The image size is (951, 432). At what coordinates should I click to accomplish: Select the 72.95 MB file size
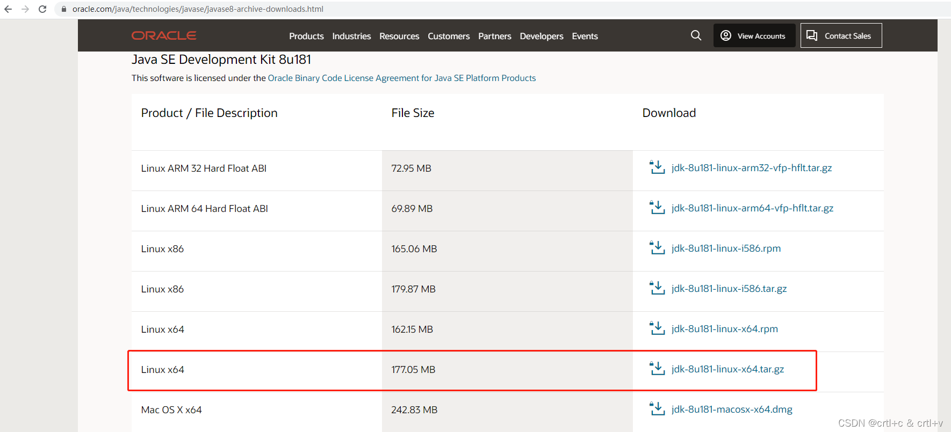(x=411, y=168)
